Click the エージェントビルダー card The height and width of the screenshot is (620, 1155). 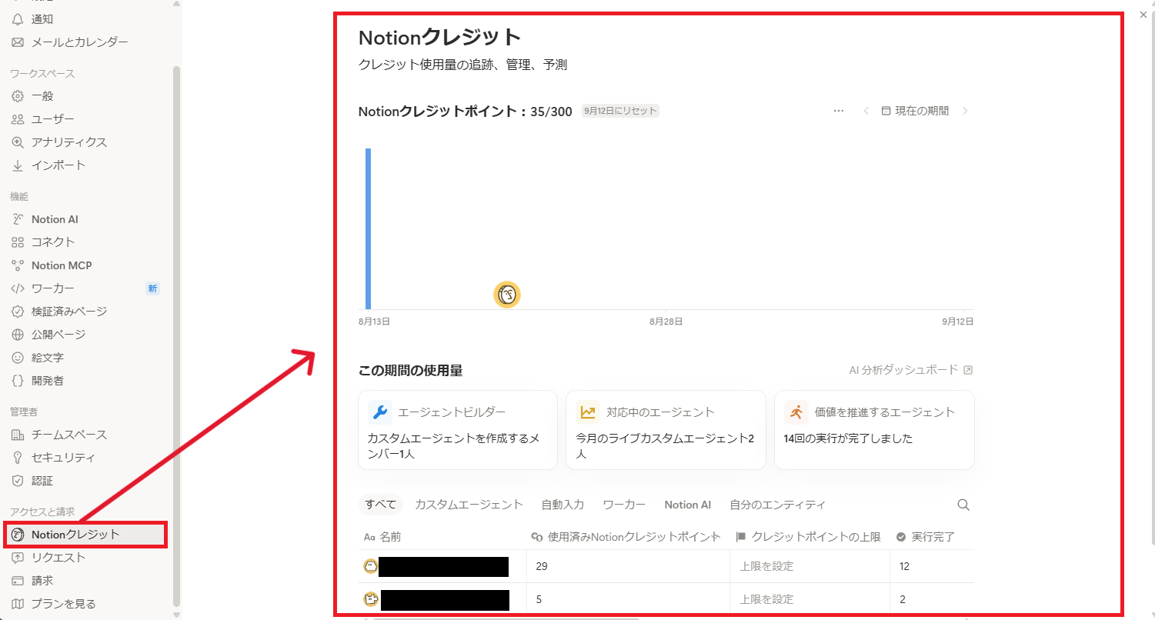click(458, 430)
